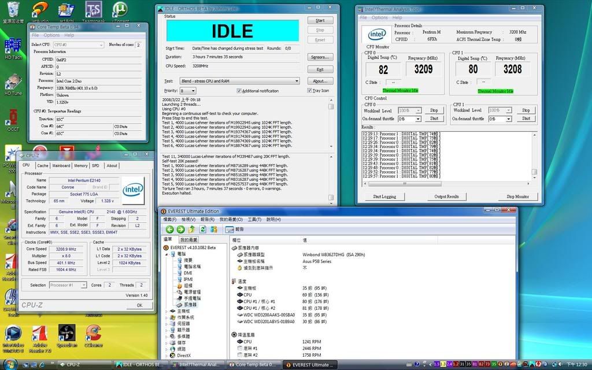592x370 pixels.
Task: Switch to Cache tab in CPU-Z
Action: [x=43, y=166]
